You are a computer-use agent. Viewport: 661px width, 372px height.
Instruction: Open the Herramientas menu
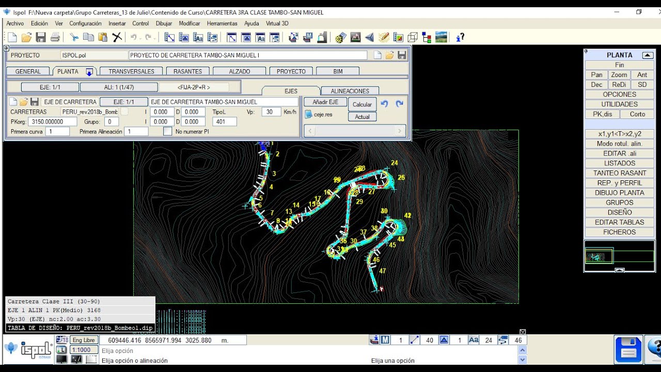pyautogui.click(x=222, y=23)
